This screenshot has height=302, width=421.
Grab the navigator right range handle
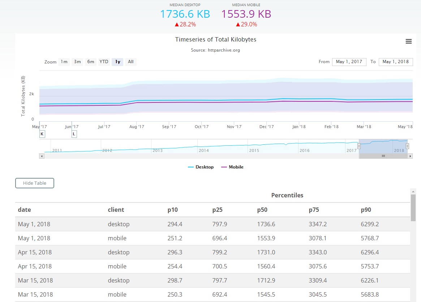click(x=407, y=146)
